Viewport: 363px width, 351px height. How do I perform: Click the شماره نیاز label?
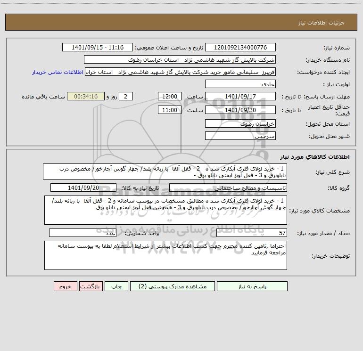(x=337, y=48)
